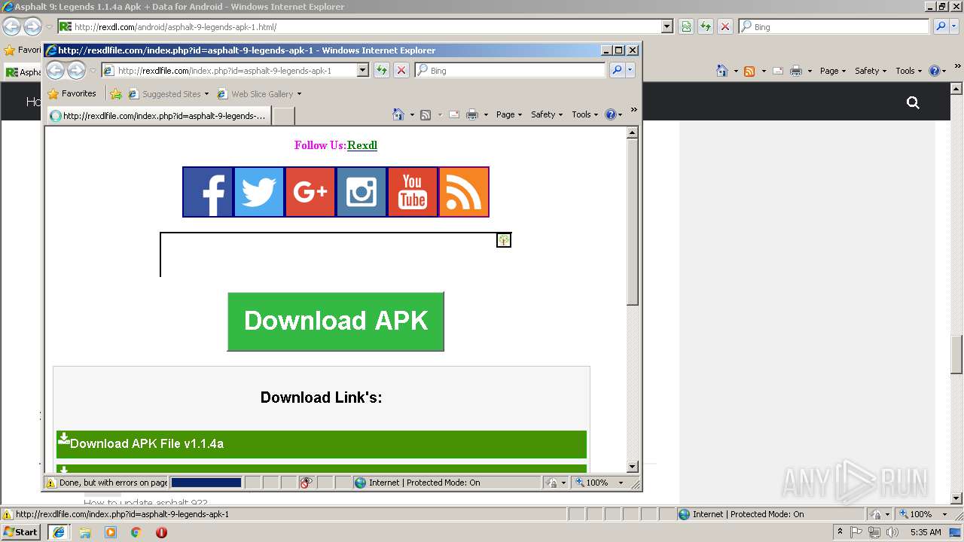Open Page menu in main window
This screenshot has width=964, height=542.
coord(833,71)
